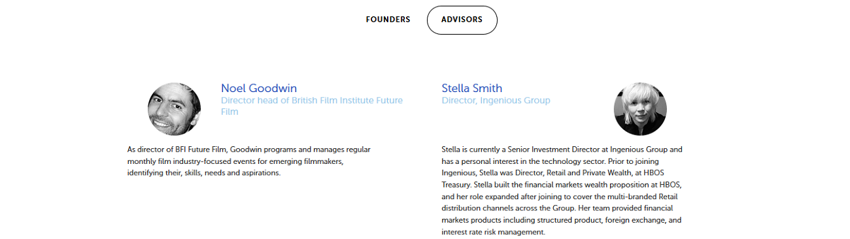The image size is (850, 239).
Task: Click Stella Smith's biography paragraph
Action: (562, 191)
